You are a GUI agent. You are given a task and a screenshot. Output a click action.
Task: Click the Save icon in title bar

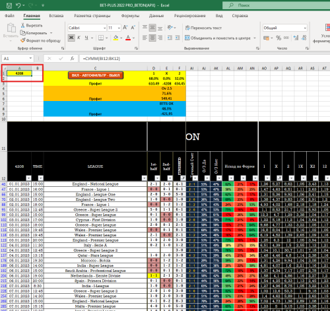pos(9,5)
